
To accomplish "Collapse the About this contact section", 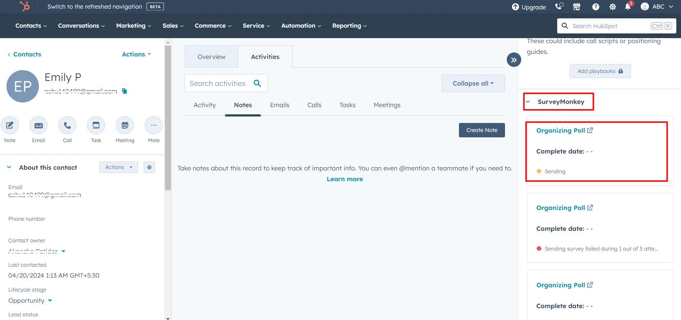I will pyautogui.click(x=9, y=167).
